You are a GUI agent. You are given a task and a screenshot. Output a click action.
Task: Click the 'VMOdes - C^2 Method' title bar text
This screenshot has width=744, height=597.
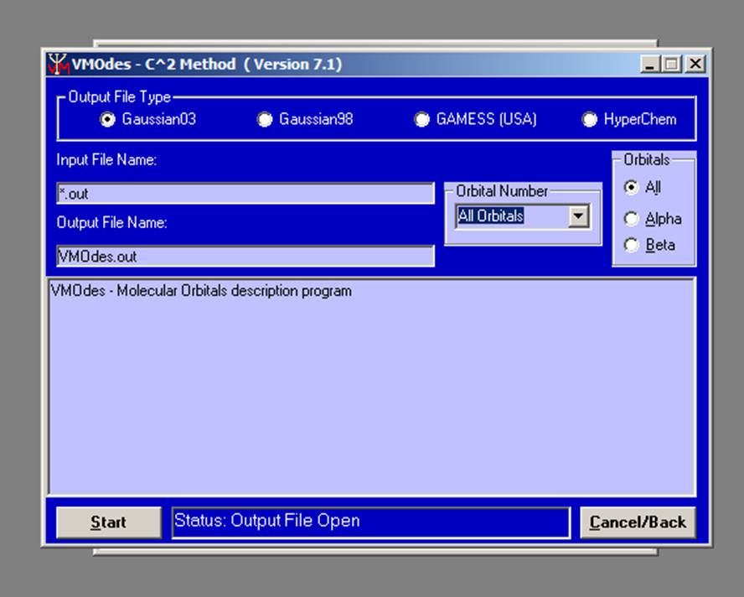[153, 64]
